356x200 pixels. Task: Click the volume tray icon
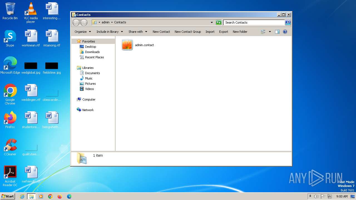[316, 196]
